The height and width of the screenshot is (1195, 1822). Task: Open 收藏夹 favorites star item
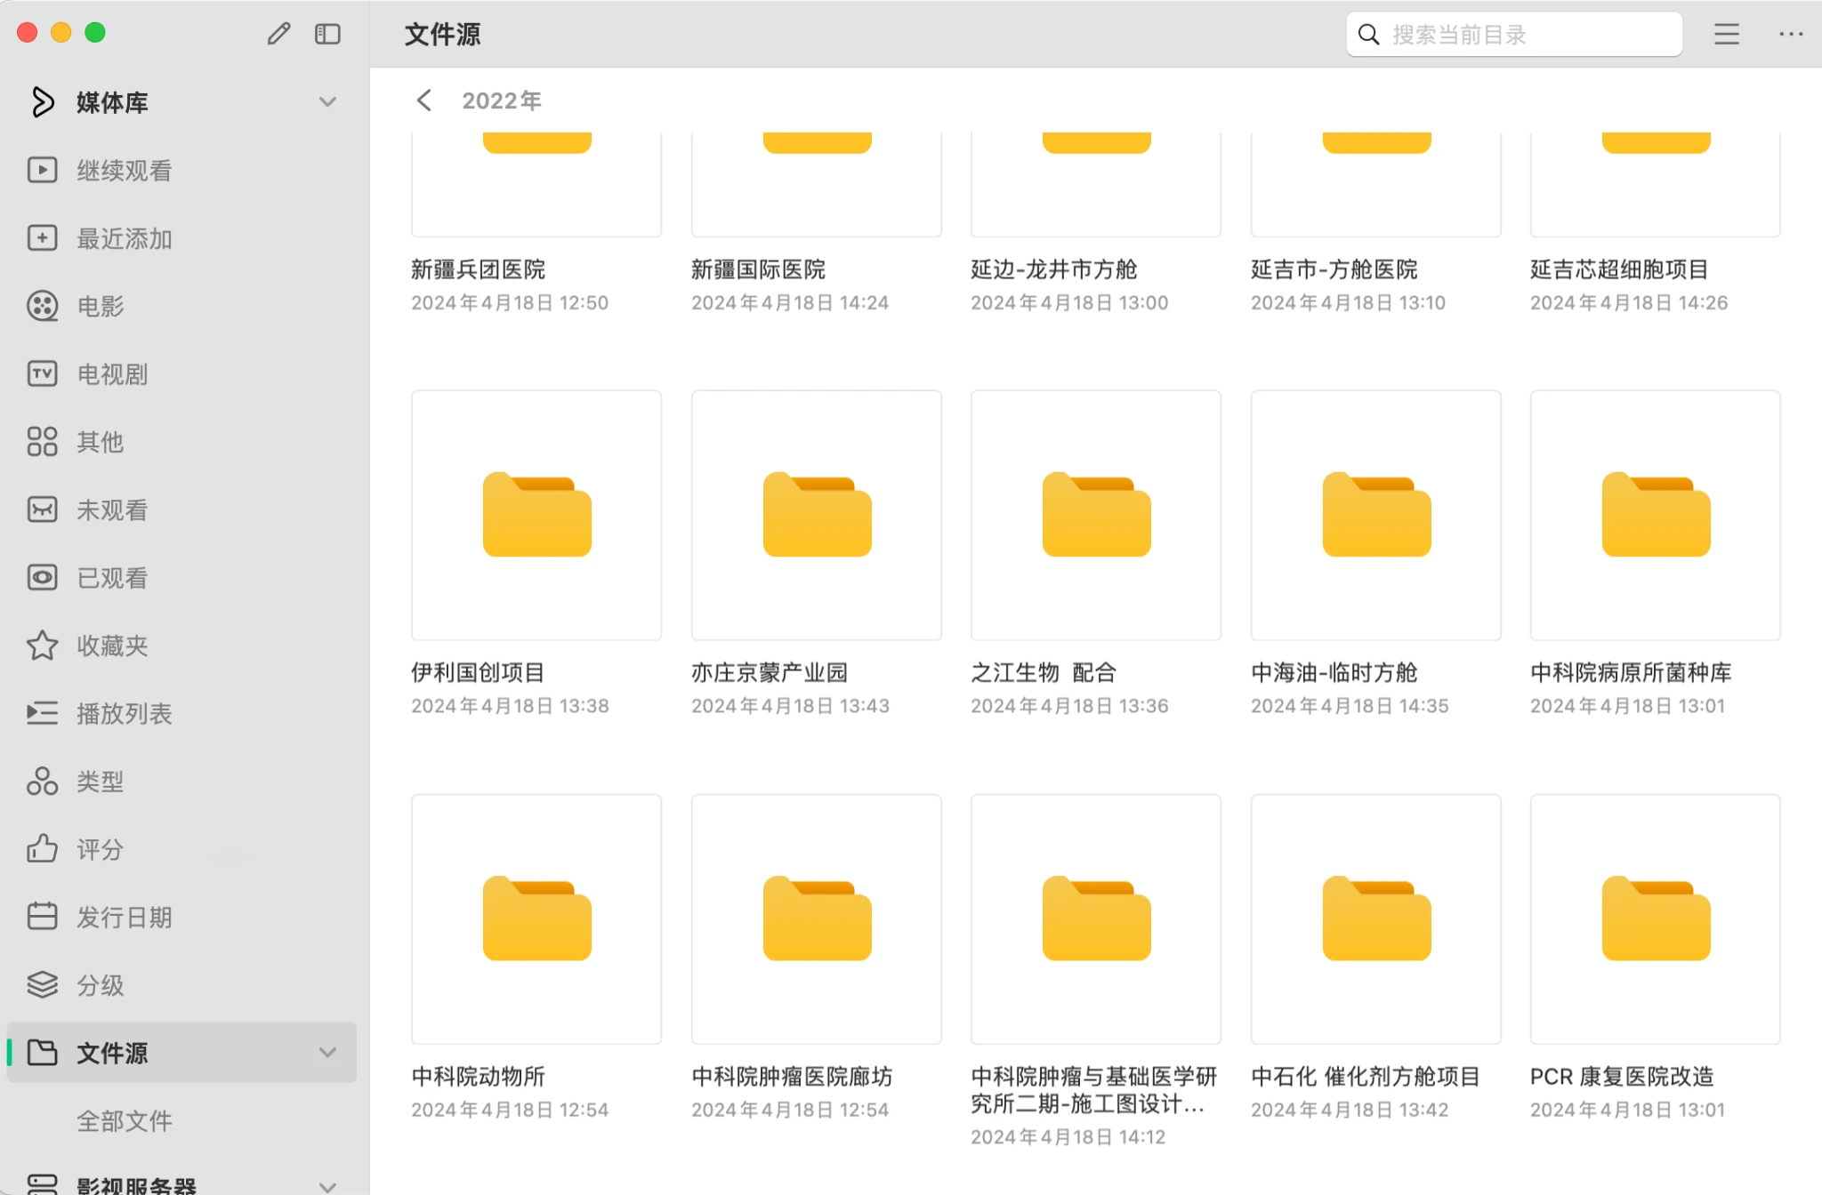[111, 646]
